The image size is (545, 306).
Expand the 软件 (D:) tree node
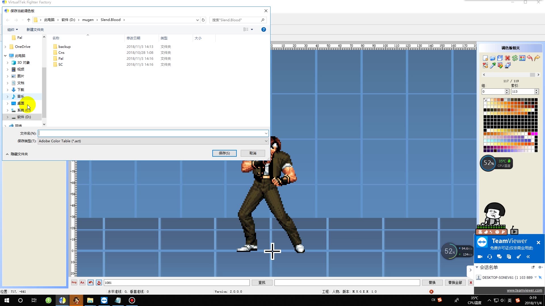pos(8,117)
